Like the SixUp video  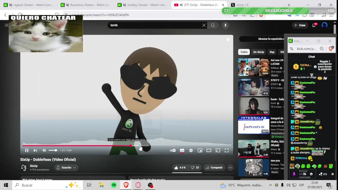tap(180, 168)
